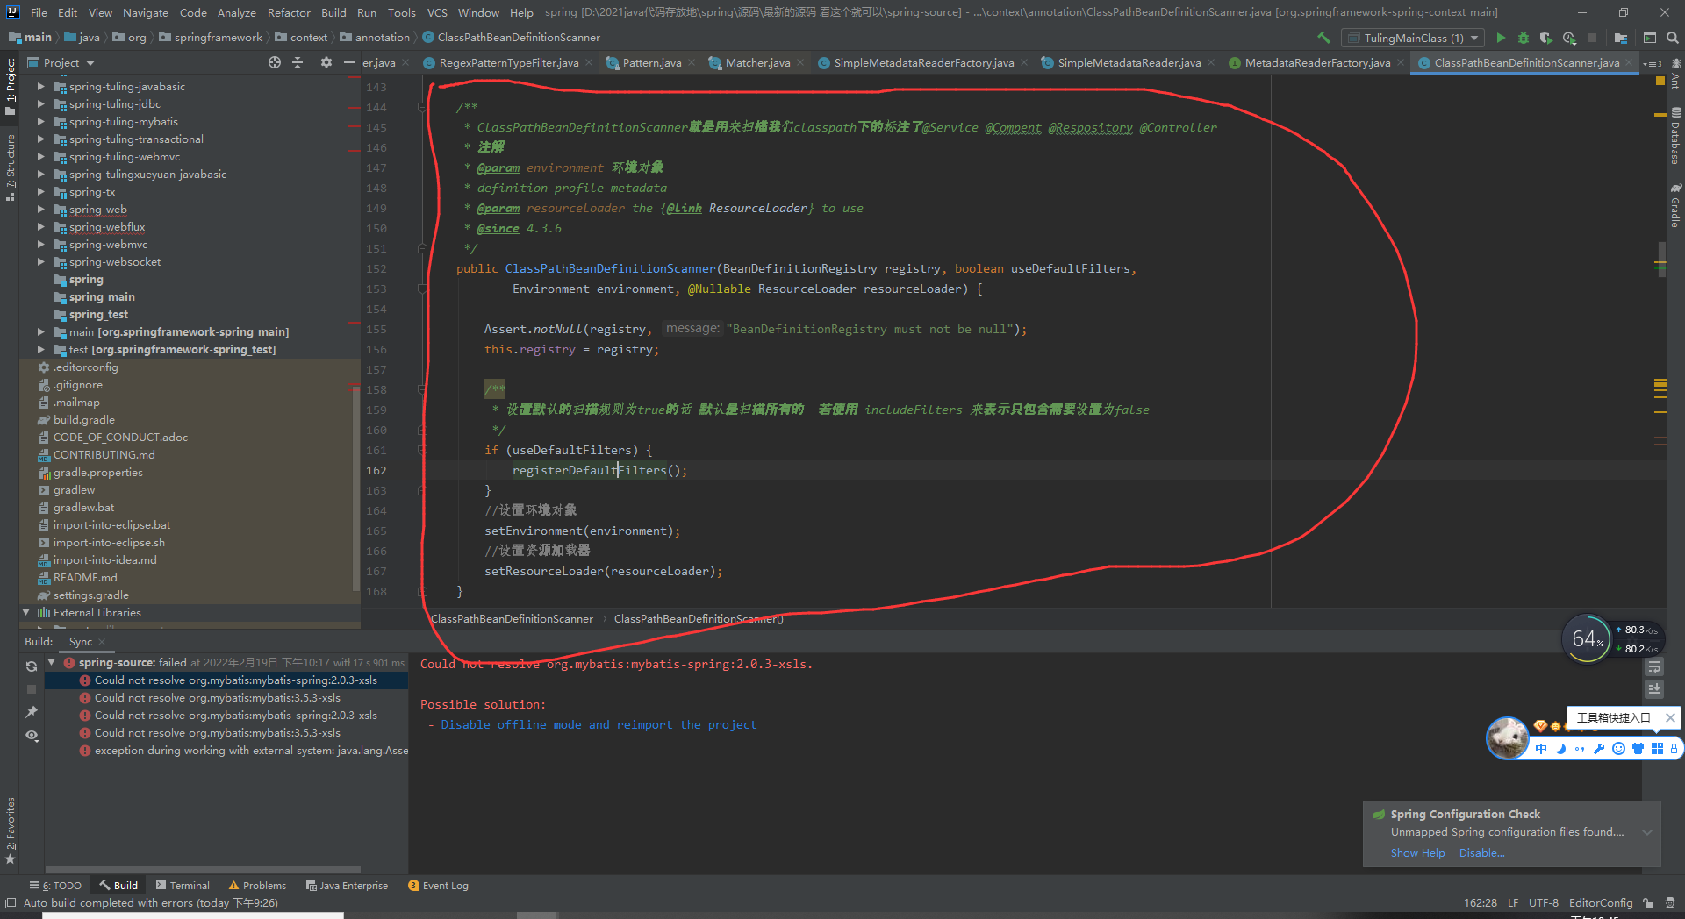Open the Gradle tool window
The height and width of the screenshot is (919, 1685).
click(x=1675, y=206)
